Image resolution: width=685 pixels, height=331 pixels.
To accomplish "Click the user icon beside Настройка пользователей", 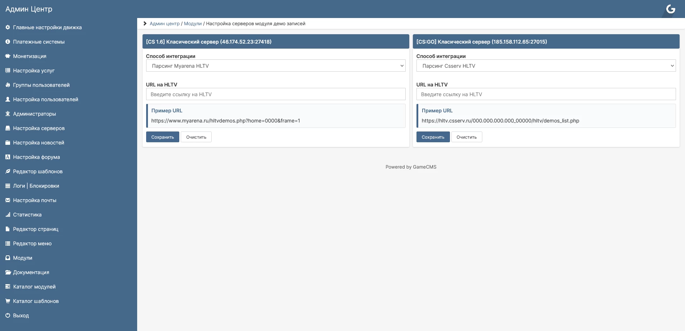I will click(8, 99).
